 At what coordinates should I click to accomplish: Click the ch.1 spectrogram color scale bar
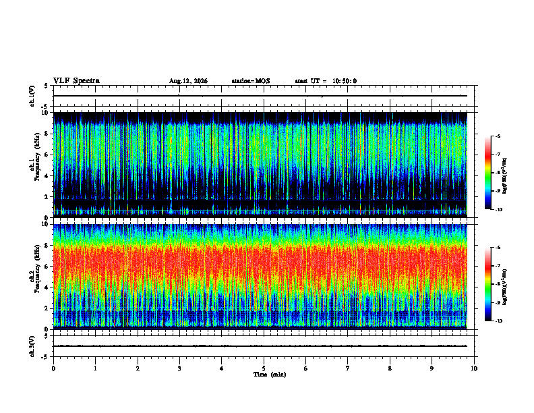[x=487, y=173]
